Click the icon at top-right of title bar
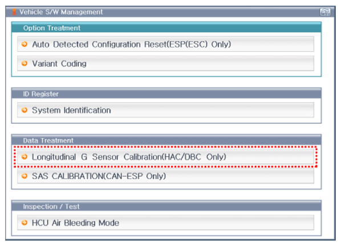341x246 pixels. (325, 12)
